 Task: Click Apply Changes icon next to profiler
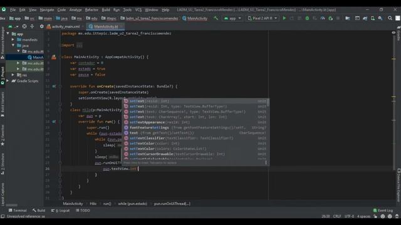click(330, 18)
